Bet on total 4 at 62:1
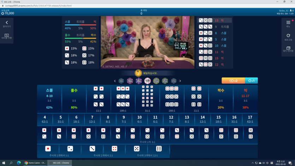Screen dimensions: 295x166 click(45, 119)
